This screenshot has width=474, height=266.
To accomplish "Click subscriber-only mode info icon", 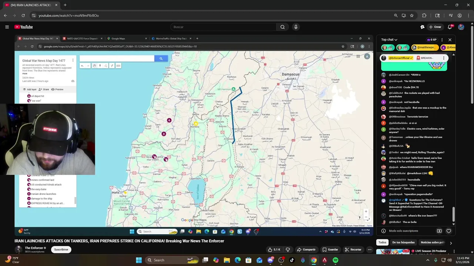I will click(384, 231).
